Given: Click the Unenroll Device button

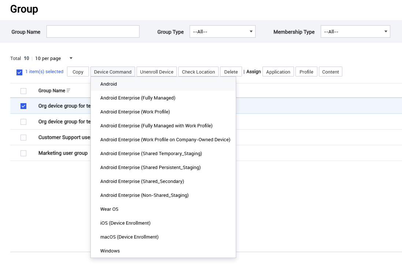Looking at the screenshot, I should 156,72.
